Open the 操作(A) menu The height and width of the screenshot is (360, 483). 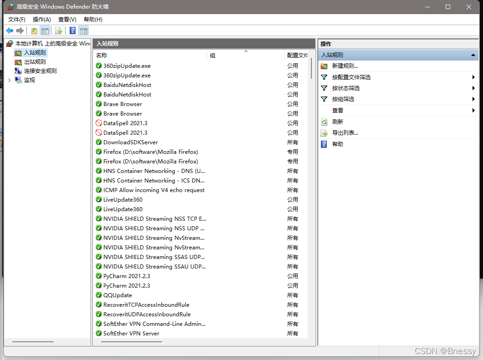[41, 20]
